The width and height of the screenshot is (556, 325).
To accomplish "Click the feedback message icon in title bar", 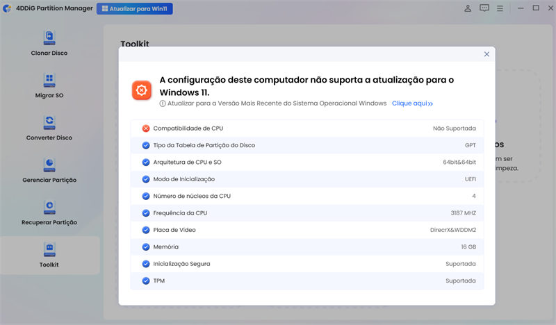I will [x=484, y=9].
